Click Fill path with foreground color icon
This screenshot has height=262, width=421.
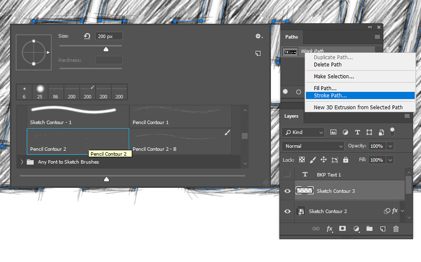(285, 91)
